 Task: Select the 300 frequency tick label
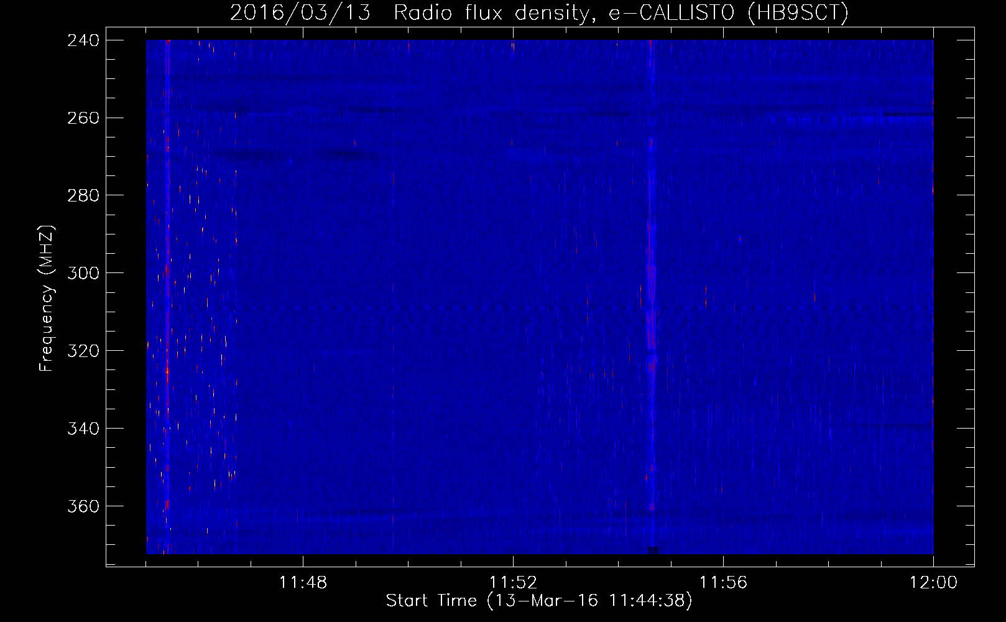click(x=83, y=274)
